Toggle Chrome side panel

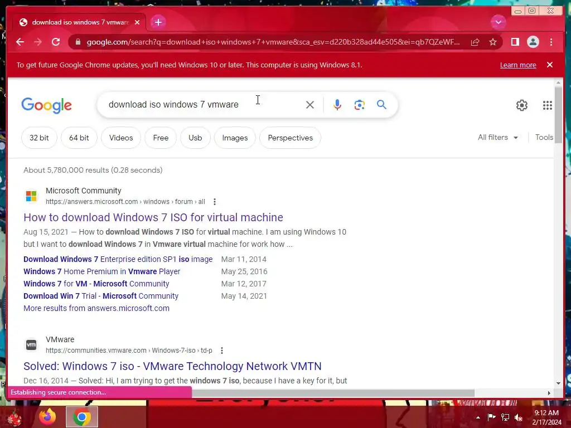pyautogui.click(x=515, y=42)
